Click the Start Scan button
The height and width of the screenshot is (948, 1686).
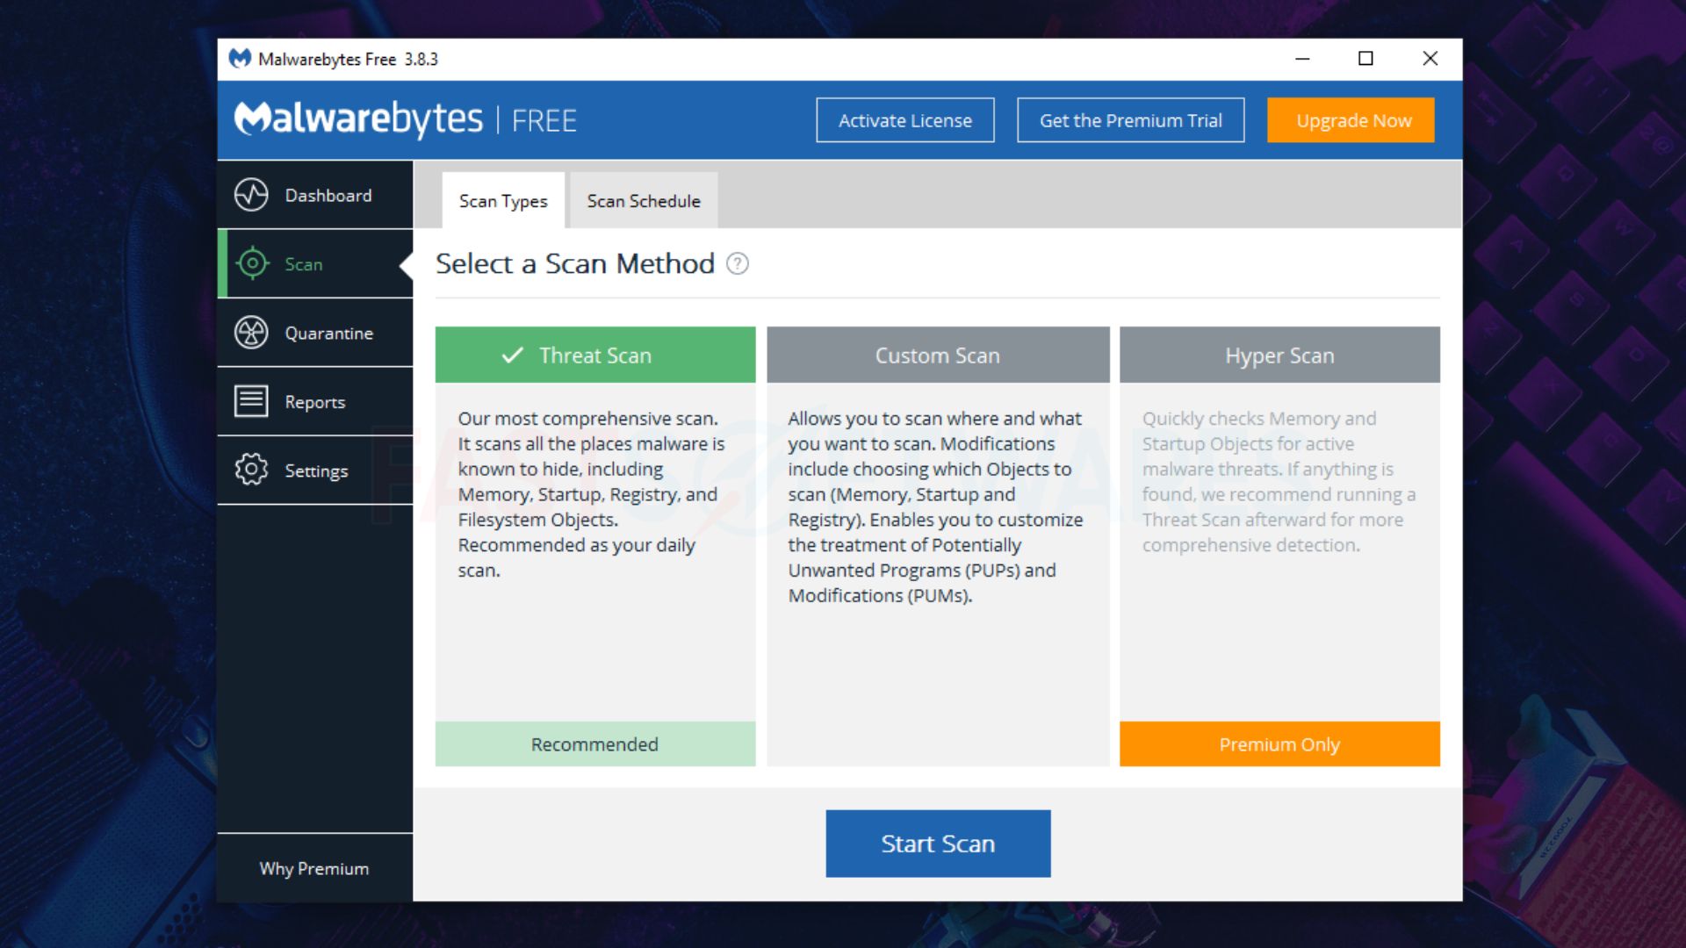click(938, 844)
